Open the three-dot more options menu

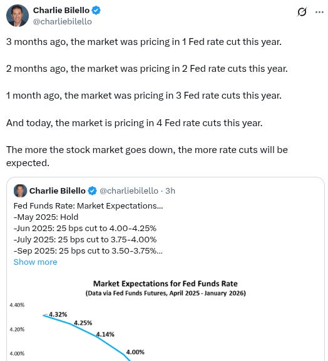[319, 12]
